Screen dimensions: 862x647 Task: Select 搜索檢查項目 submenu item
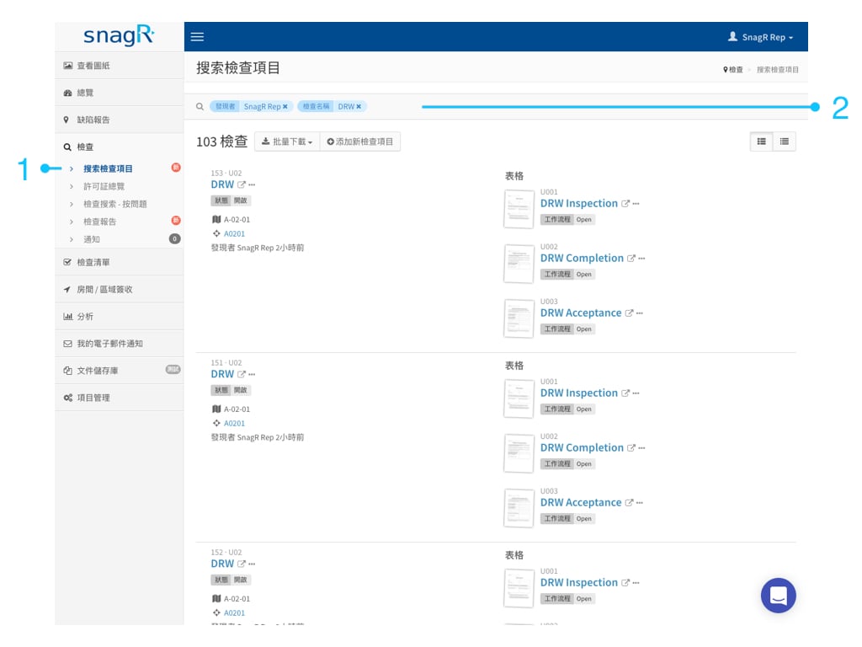(108, 168)
